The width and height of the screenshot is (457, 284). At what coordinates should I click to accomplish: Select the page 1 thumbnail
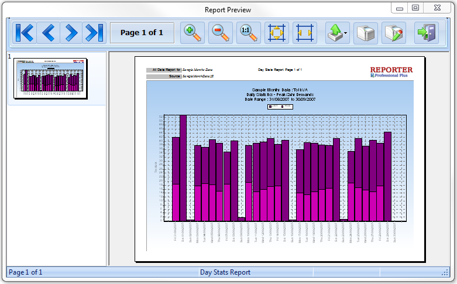point(50,78)
